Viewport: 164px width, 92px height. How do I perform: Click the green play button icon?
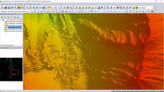point(130,11)
